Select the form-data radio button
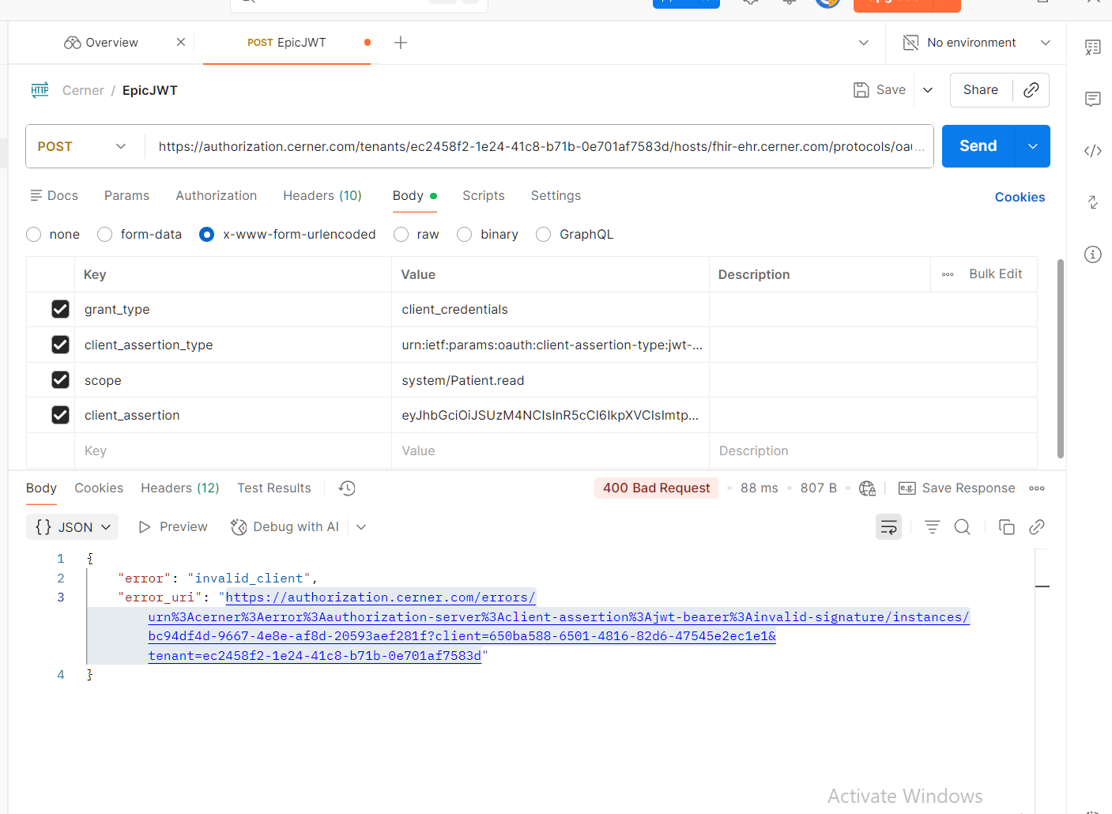 105,235
